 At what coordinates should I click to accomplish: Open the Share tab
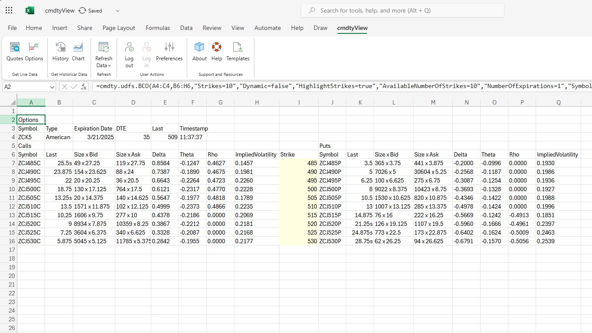pos(85,28)
